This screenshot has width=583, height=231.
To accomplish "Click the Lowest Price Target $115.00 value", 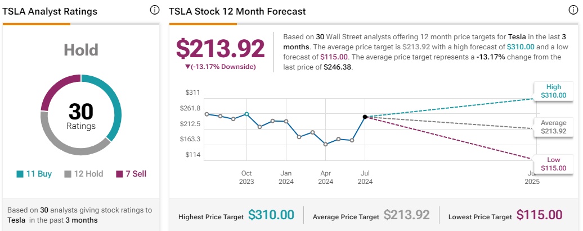I will (539, 215).
